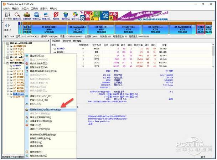This screenshot has height=160, width=217.
Task: Choose 隐藏/取消隐藏 当前分区(F4) in context menu
Action: point(43,71)
